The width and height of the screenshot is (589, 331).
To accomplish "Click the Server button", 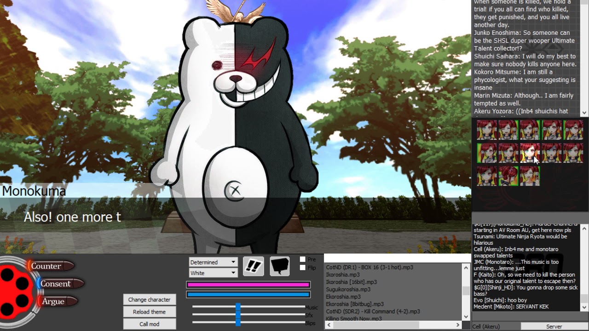I will [554, 326].
